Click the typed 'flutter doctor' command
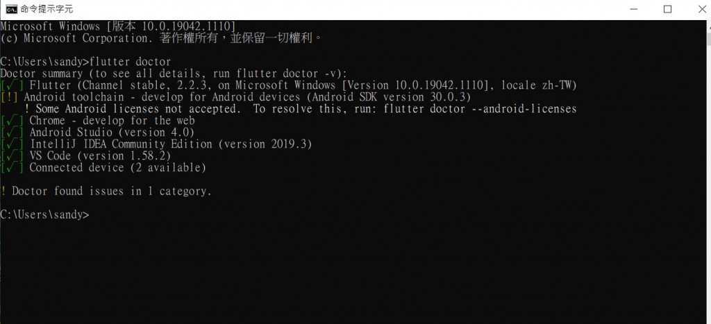711x324 pixels. click(x=131, y=62)
